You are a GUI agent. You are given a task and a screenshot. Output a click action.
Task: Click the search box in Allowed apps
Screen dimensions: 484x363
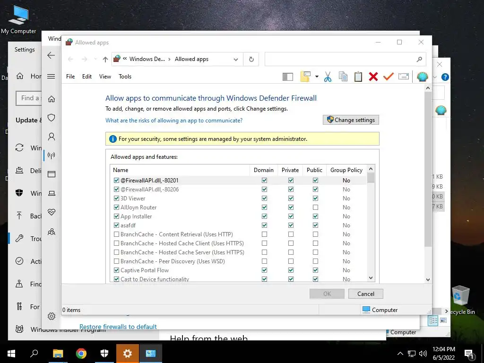click(x=340, y=59)
